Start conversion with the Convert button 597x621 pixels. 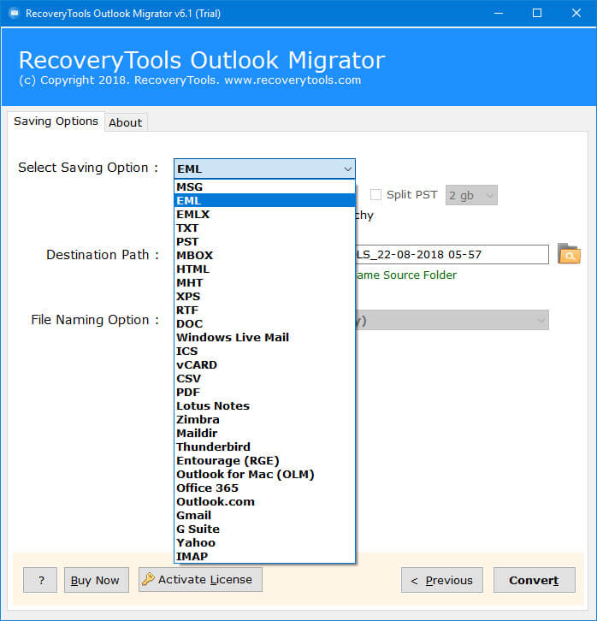pyautogui.click(x=534, y=580)
